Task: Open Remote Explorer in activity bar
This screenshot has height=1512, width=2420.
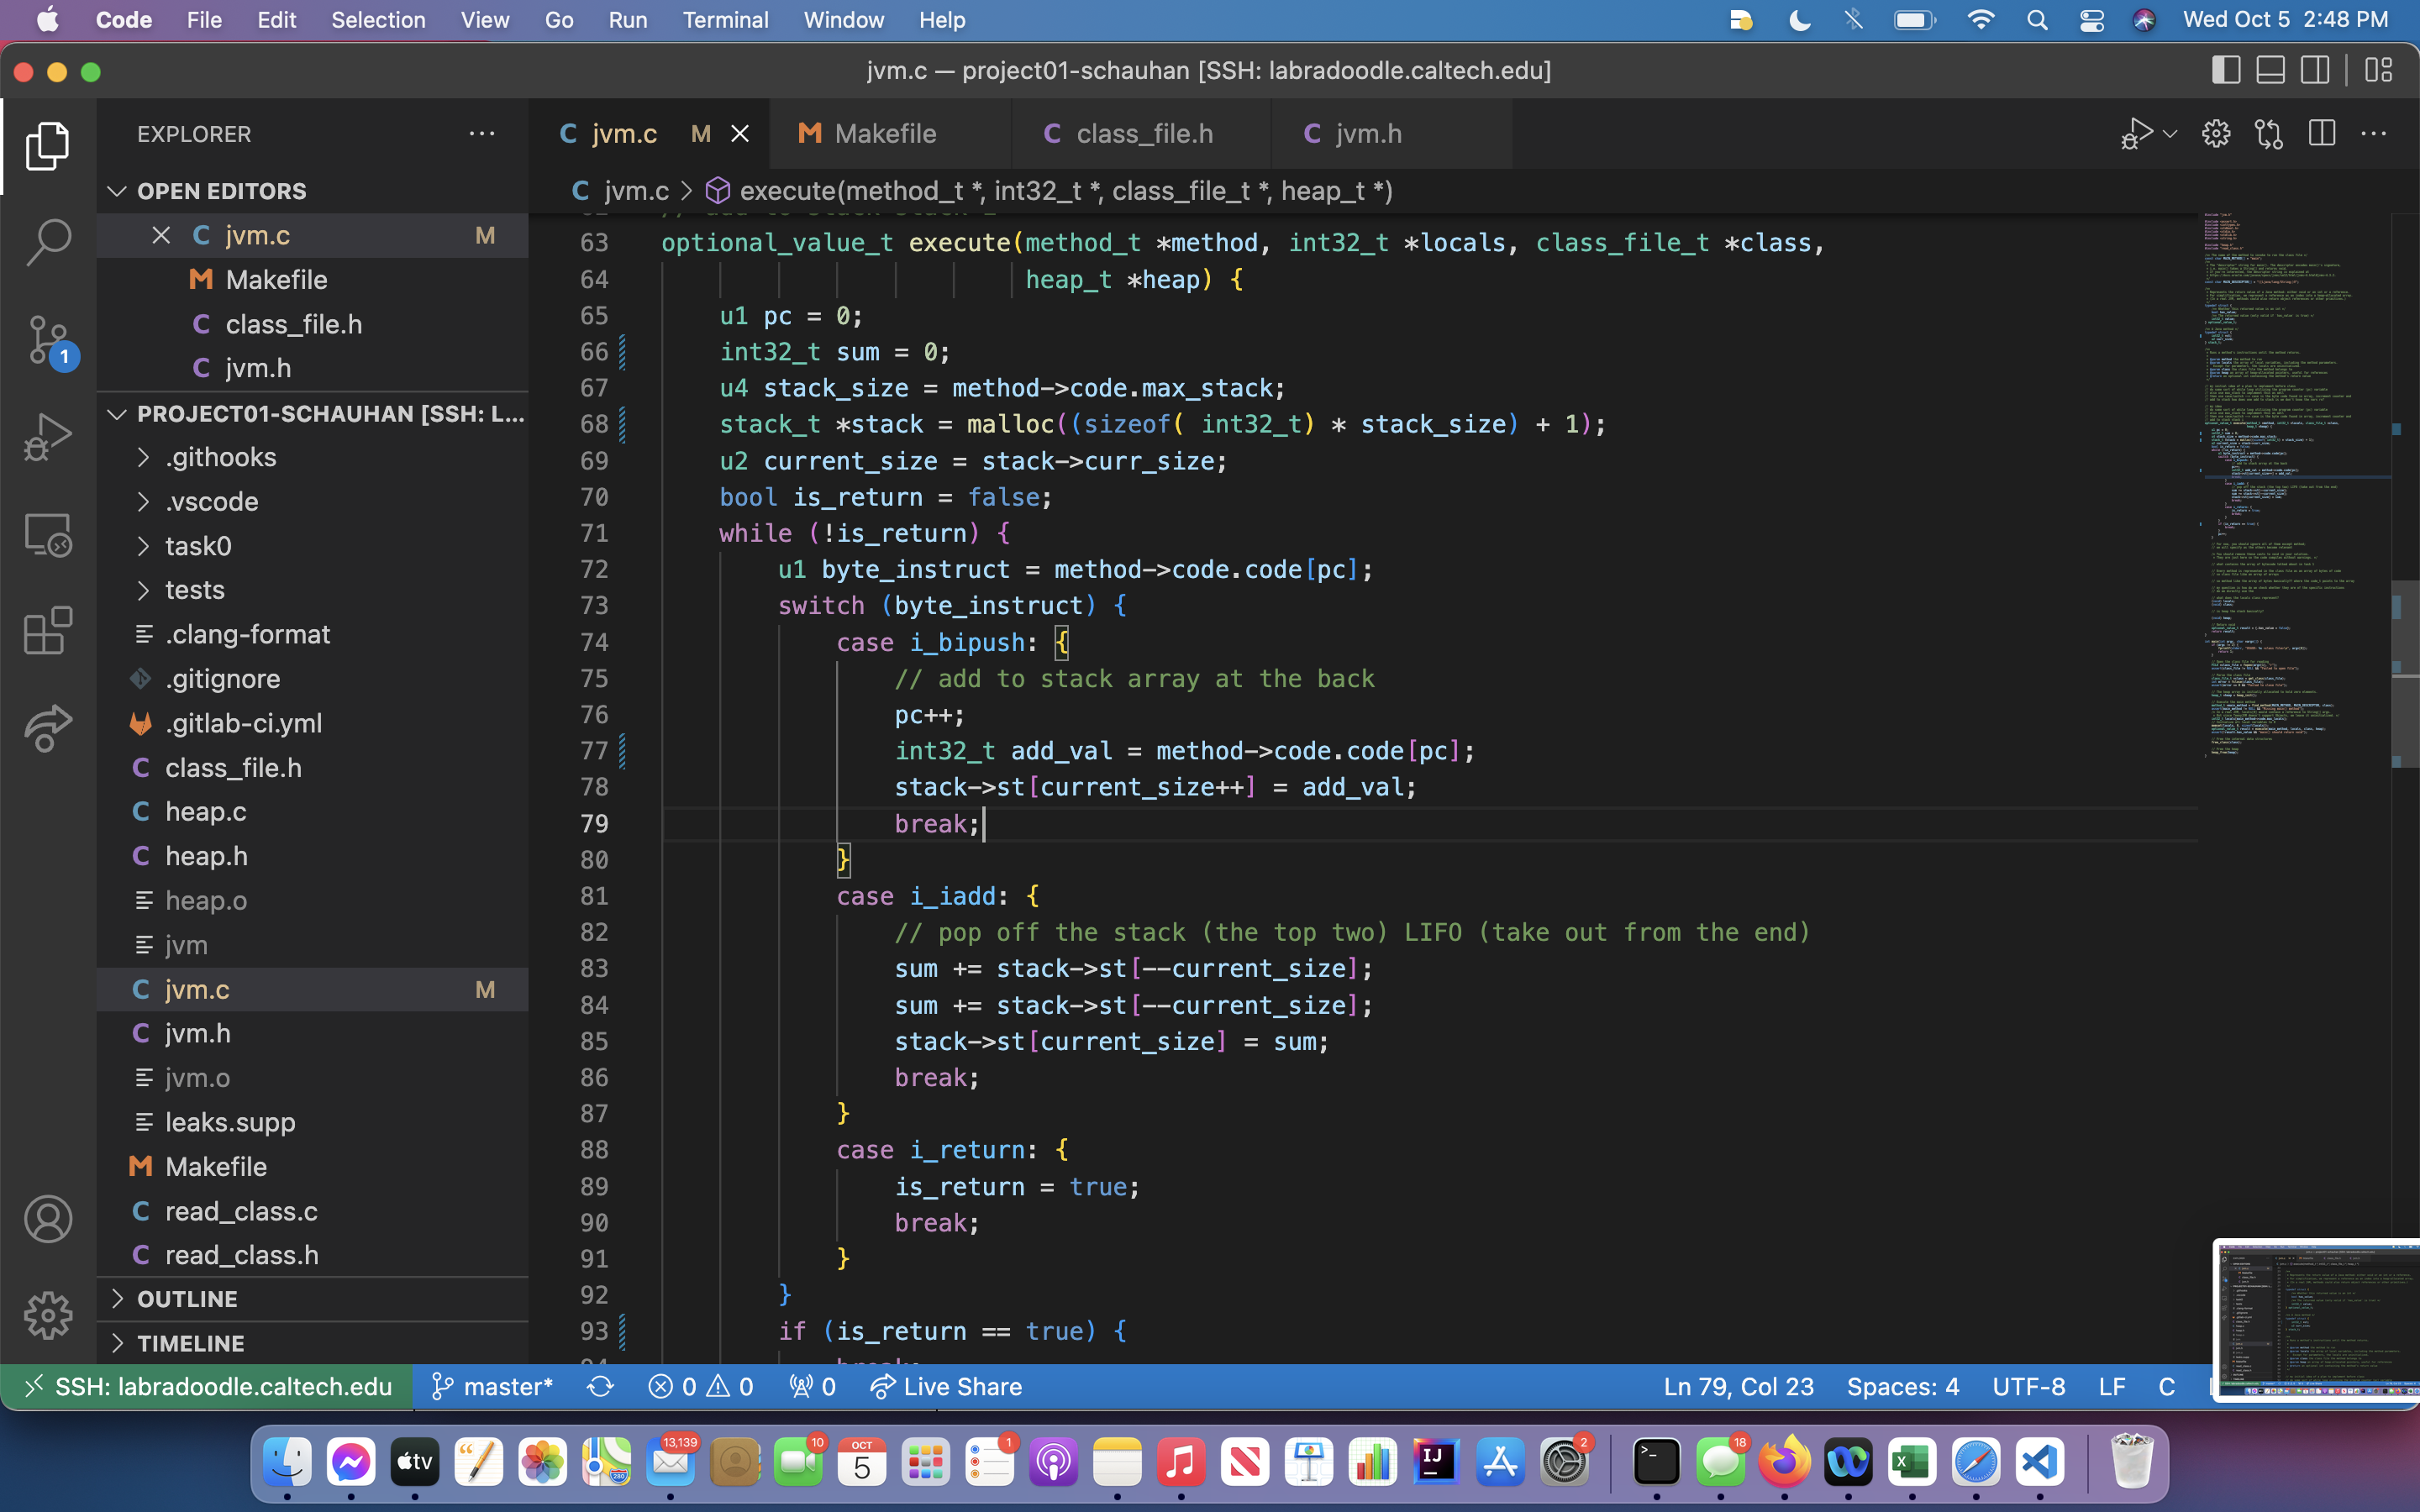Action: point(48,534)
